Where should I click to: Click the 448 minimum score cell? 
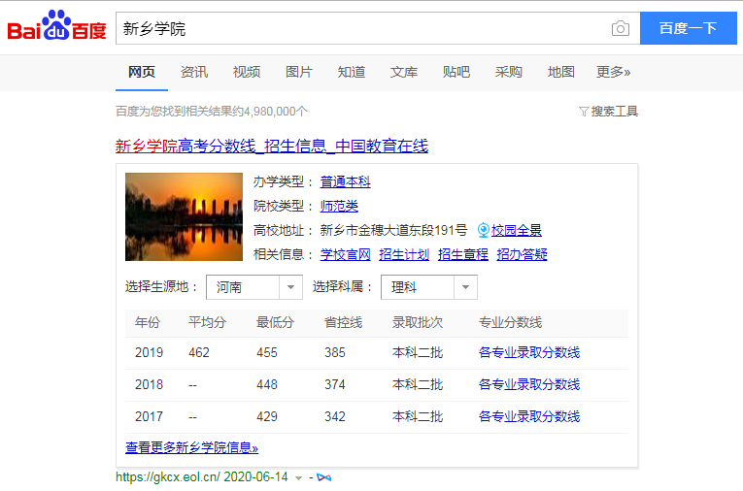coord(267,384)
